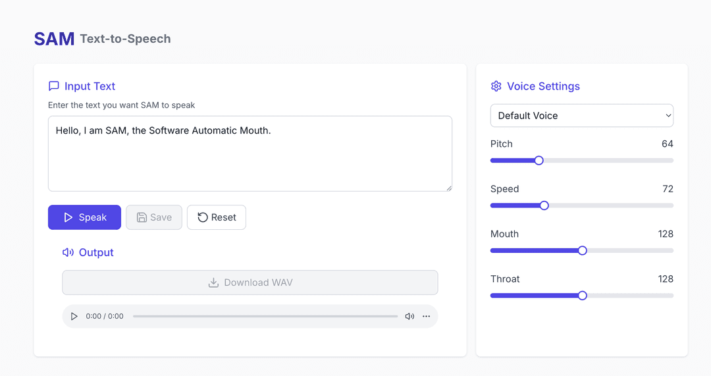Open the Default Voice dropdown

[581, 115]
